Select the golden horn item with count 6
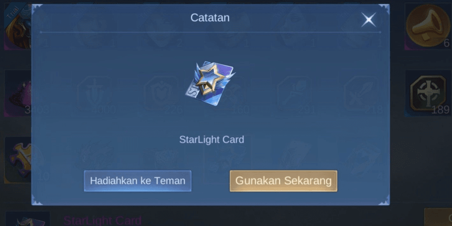Screen dimensions: 452x226 [x=428, y=26]
